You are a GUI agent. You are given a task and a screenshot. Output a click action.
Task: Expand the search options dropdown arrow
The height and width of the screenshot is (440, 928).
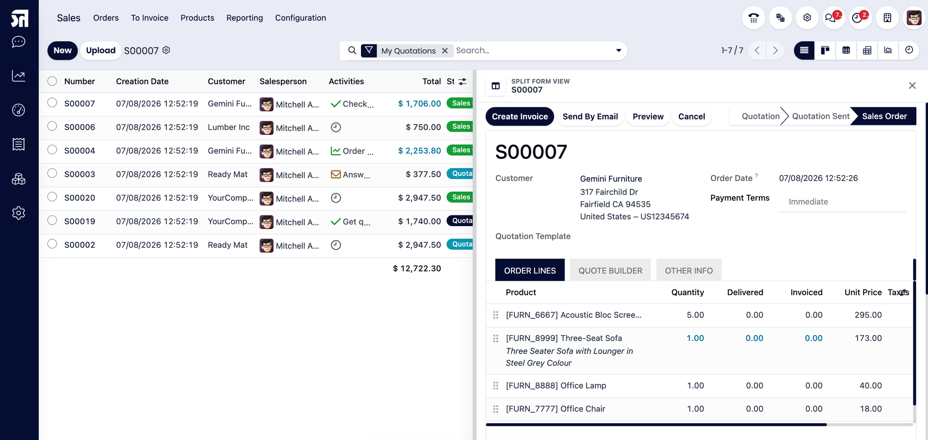[x=618, y=51]
